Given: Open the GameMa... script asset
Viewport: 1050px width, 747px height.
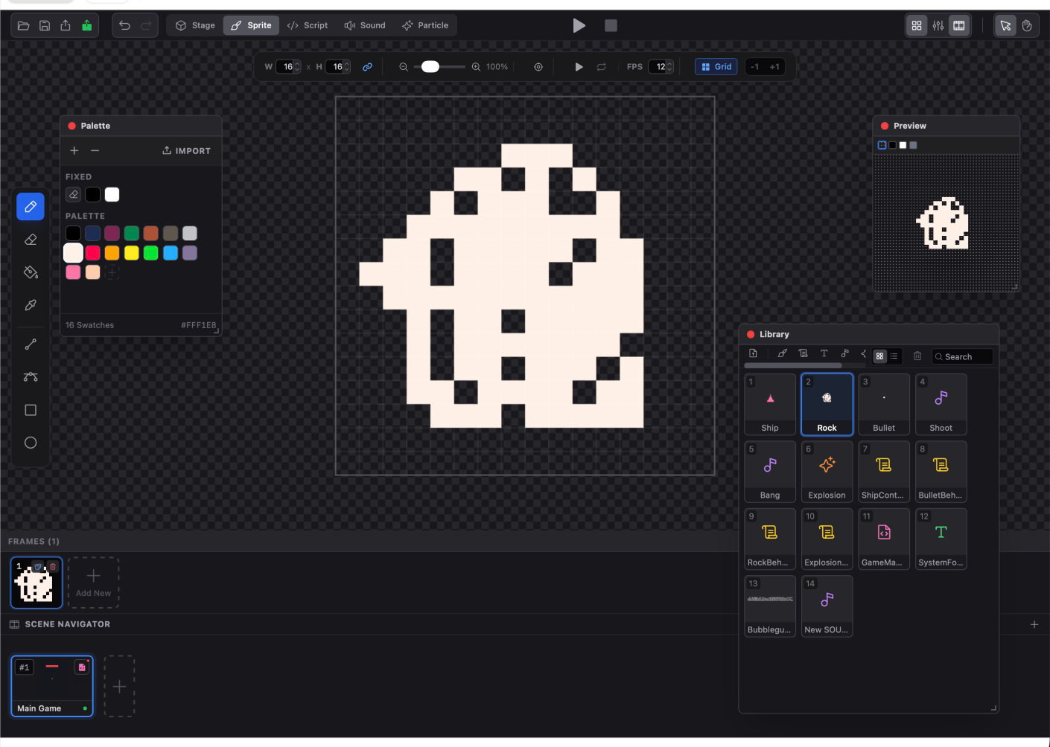Looking at the screenshot, I should click(884, 539).
